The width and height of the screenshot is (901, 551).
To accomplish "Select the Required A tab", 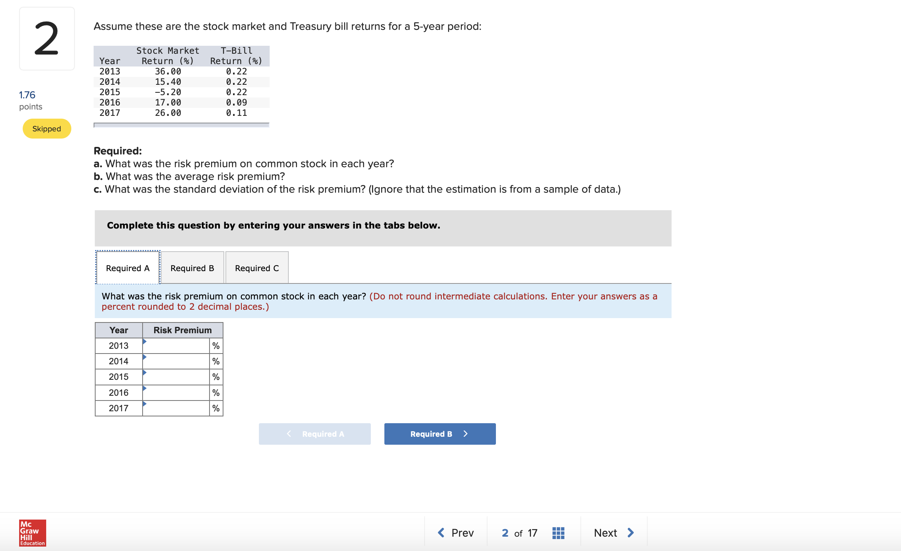I will 128,268.
